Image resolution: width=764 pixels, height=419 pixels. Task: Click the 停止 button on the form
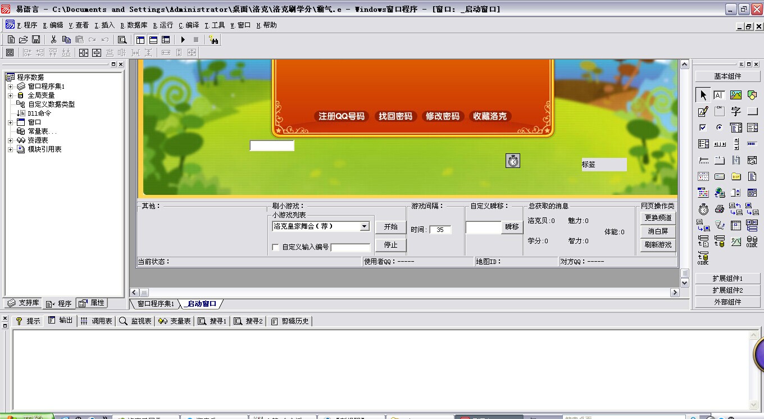(x=391, y=245)
